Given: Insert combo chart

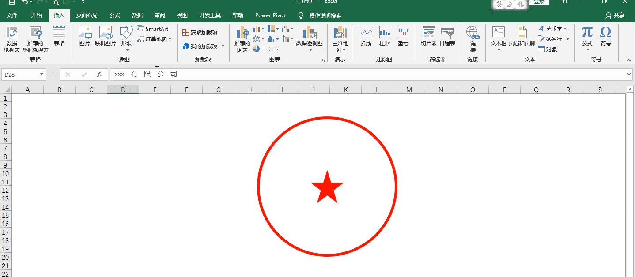Looking at the screenshot, I should [x=287, y=39].
